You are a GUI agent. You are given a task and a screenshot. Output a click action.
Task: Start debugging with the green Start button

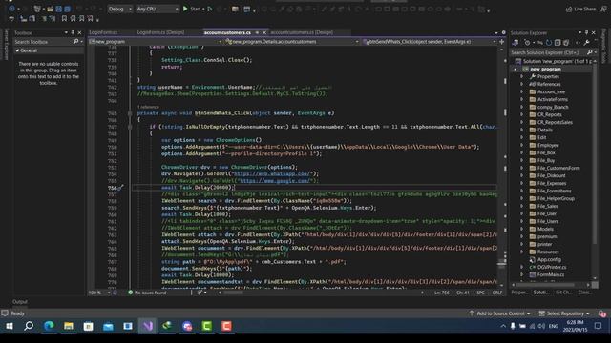[x=193, y=9]
